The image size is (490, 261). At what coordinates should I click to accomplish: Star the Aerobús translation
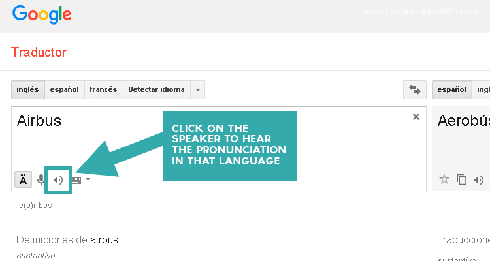point(444,179)
